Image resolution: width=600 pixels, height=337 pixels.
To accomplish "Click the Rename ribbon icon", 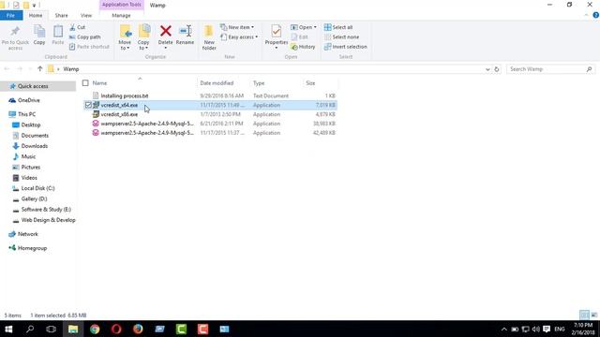I will point(185,36).
